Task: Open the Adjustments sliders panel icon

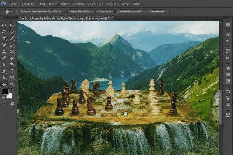Action: pos(228,91)
